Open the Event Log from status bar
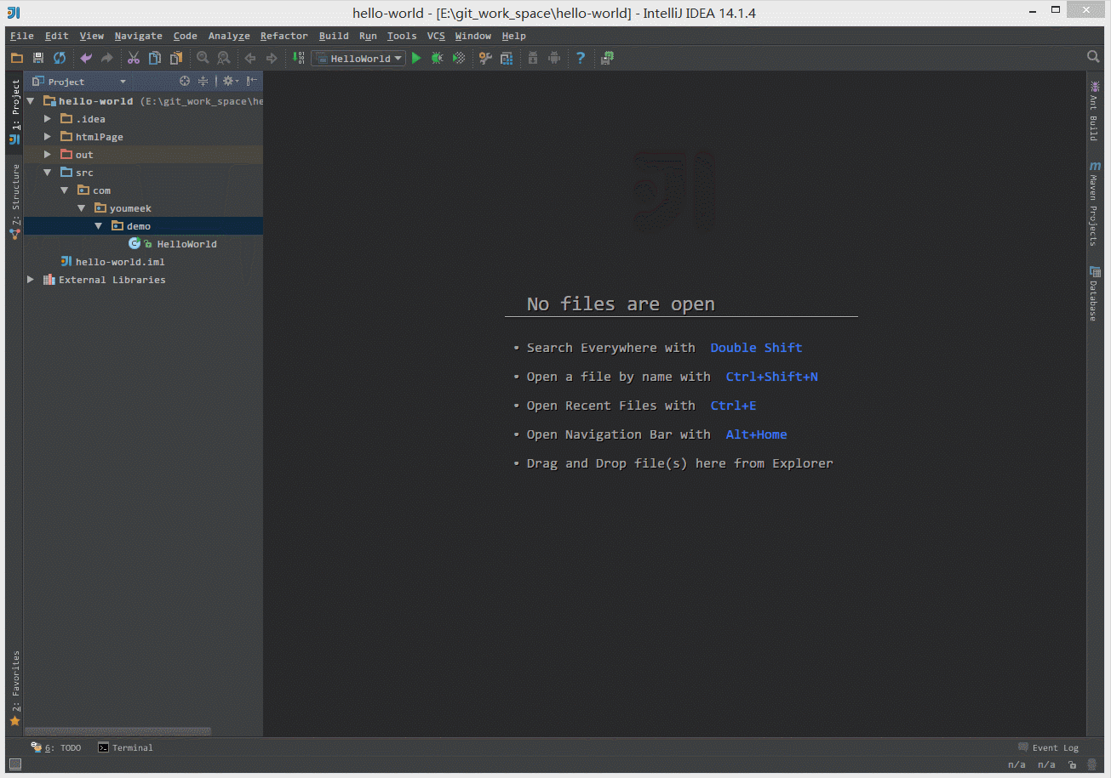 point(1054,747)
